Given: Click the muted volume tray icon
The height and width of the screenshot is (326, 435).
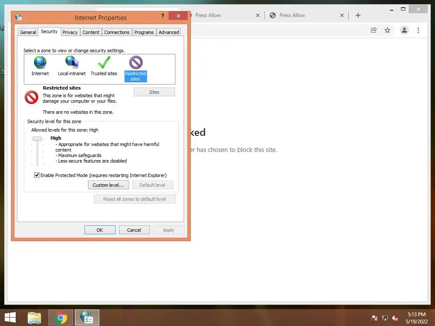Looking at the screenshot, I should tap(395, 318).
